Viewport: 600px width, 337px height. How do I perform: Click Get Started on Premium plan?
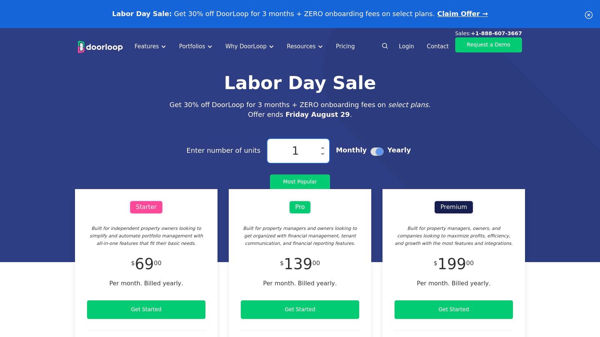(x=454, y=310)
